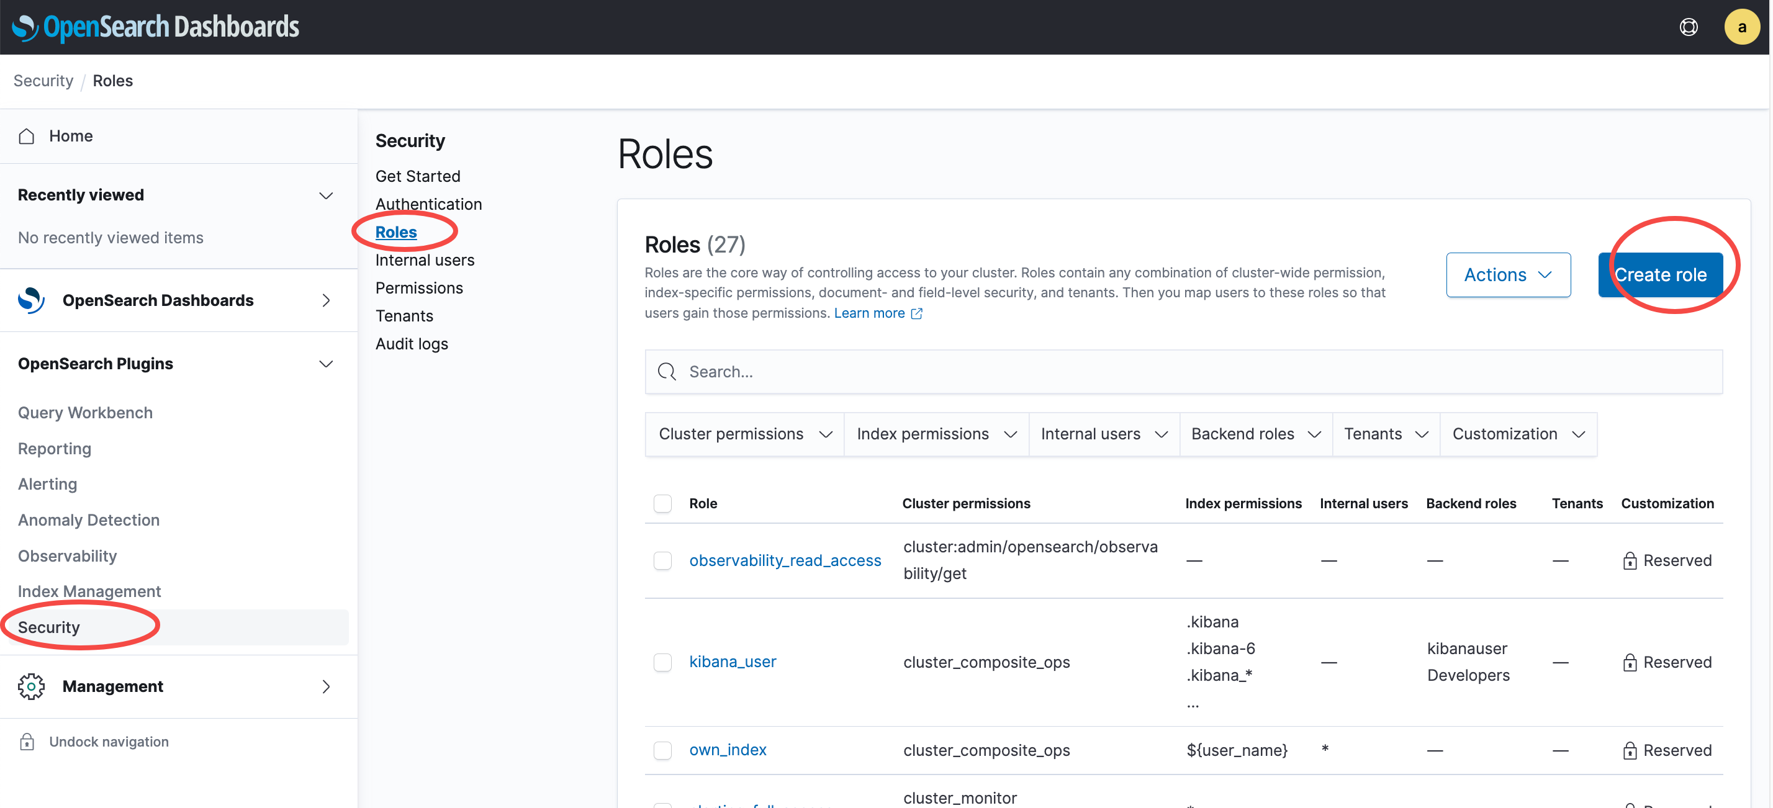Select Security in plugins sidebar
Screen dimensions: 1773x808
[x=48, y=627]
